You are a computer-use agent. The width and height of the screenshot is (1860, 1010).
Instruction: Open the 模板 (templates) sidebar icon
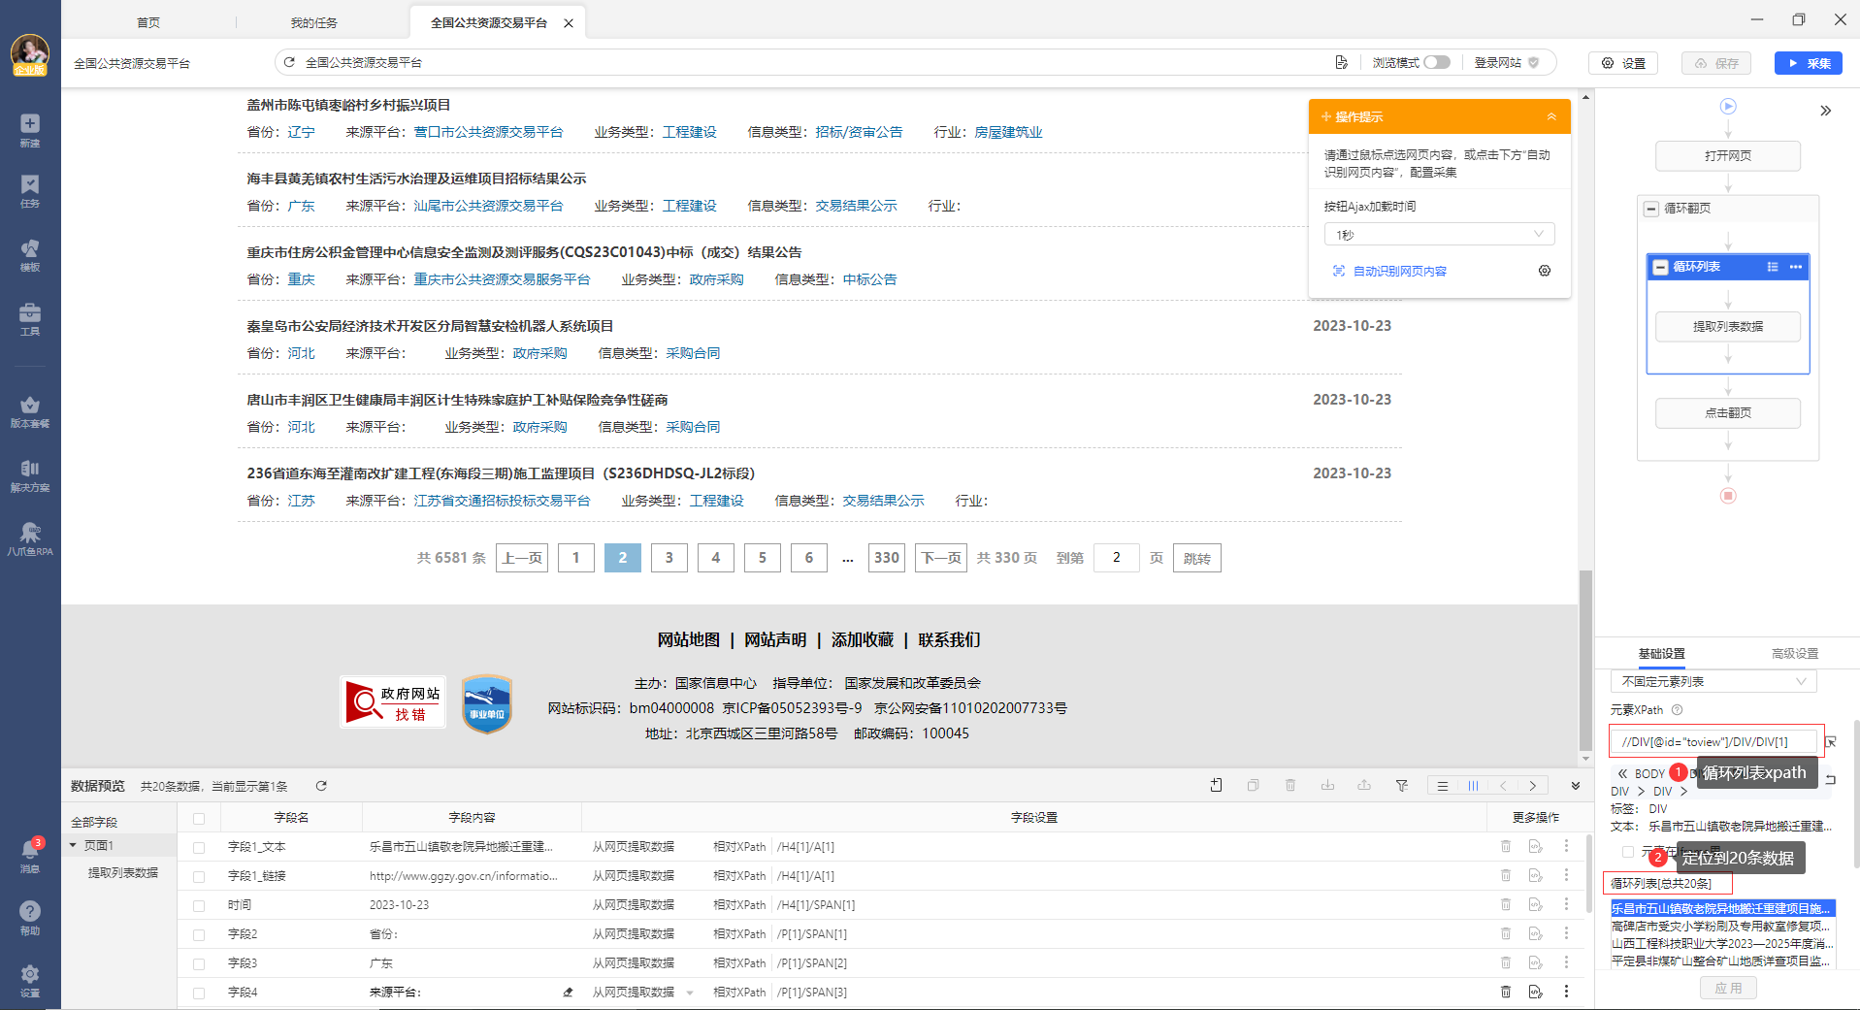(x=30, y=255)
